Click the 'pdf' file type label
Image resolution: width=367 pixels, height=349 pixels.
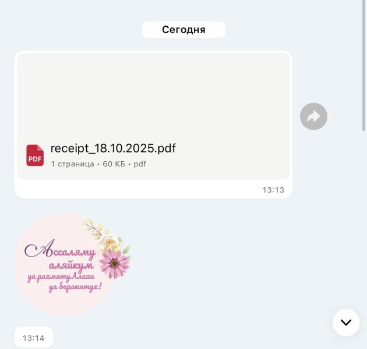coord(140,164)
